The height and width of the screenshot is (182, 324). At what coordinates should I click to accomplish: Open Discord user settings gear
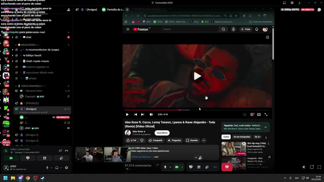pos(66,168)
